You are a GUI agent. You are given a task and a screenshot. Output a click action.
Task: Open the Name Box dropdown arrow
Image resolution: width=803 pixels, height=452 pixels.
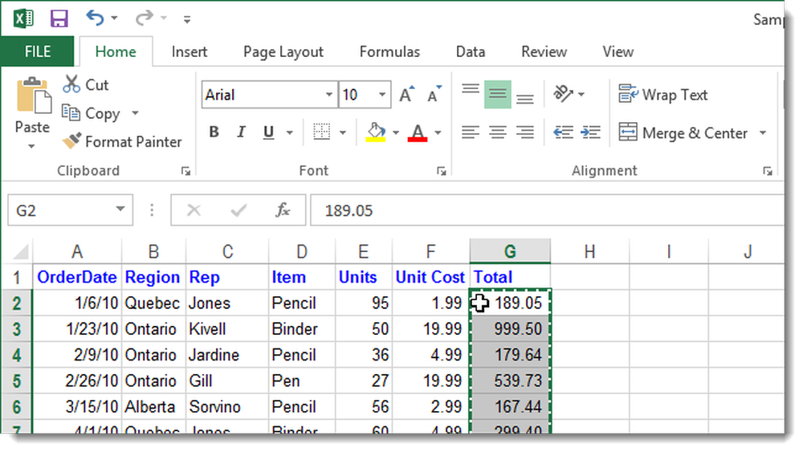[x=120, y=209]
